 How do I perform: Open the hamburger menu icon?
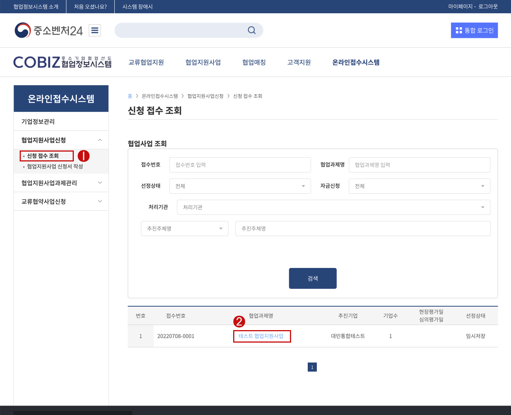[x=95, y=30]
